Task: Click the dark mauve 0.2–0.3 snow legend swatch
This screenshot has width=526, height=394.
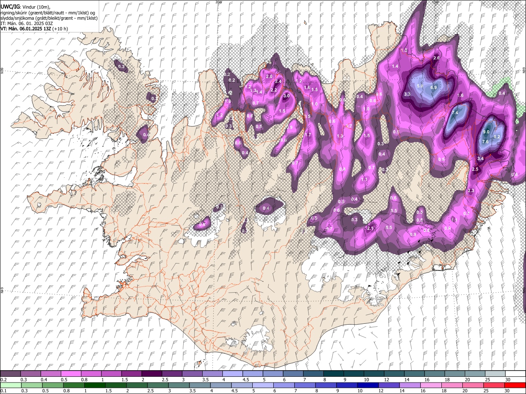Action: pyautogui.click(x=11, y=373)
